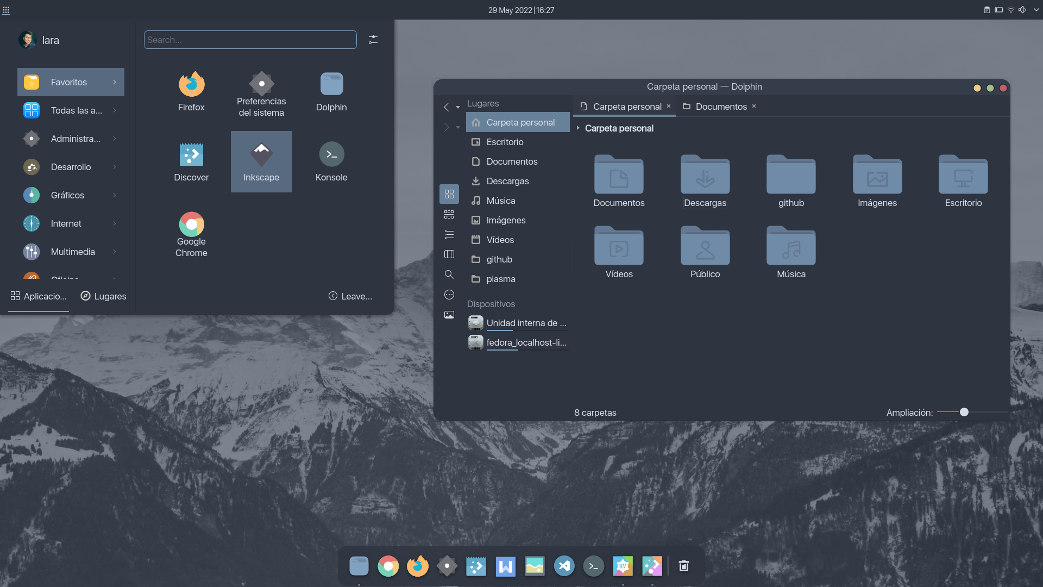
Task: Split the Dolphin view into panes
Action: click(x=449, y=254)
